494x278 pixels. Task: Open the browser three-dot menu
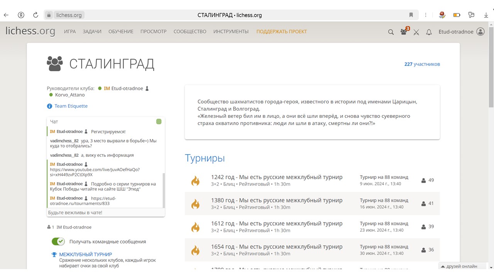click(426, 15)
